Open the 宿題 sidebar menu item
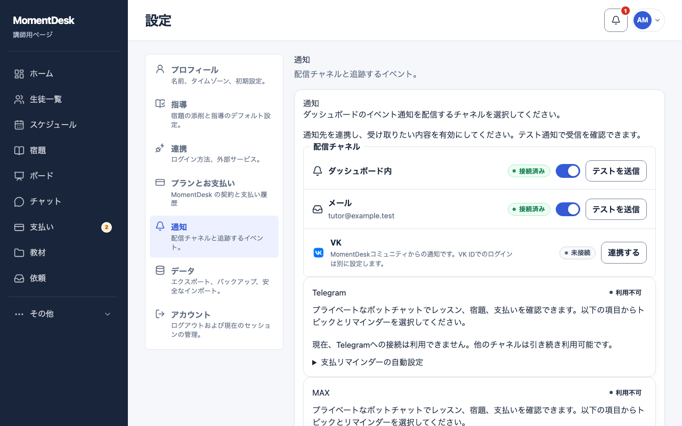The width and height of the screenshot is (682, 426). 64,150
